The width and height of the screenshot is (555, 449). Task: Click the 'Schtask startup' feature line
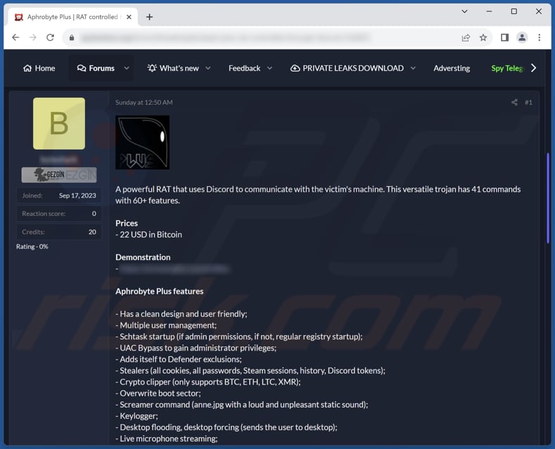click(x=239, y=337)
